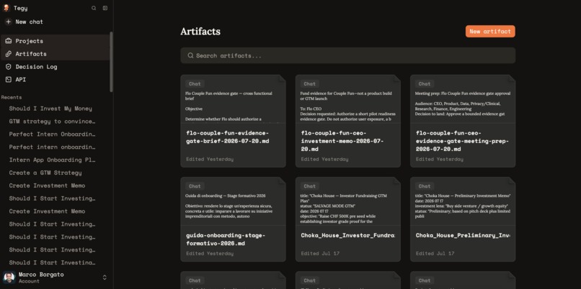Click 'Edited Jul 17' on Choka Fundraising card
581x289 pixels.
(320, 254)
